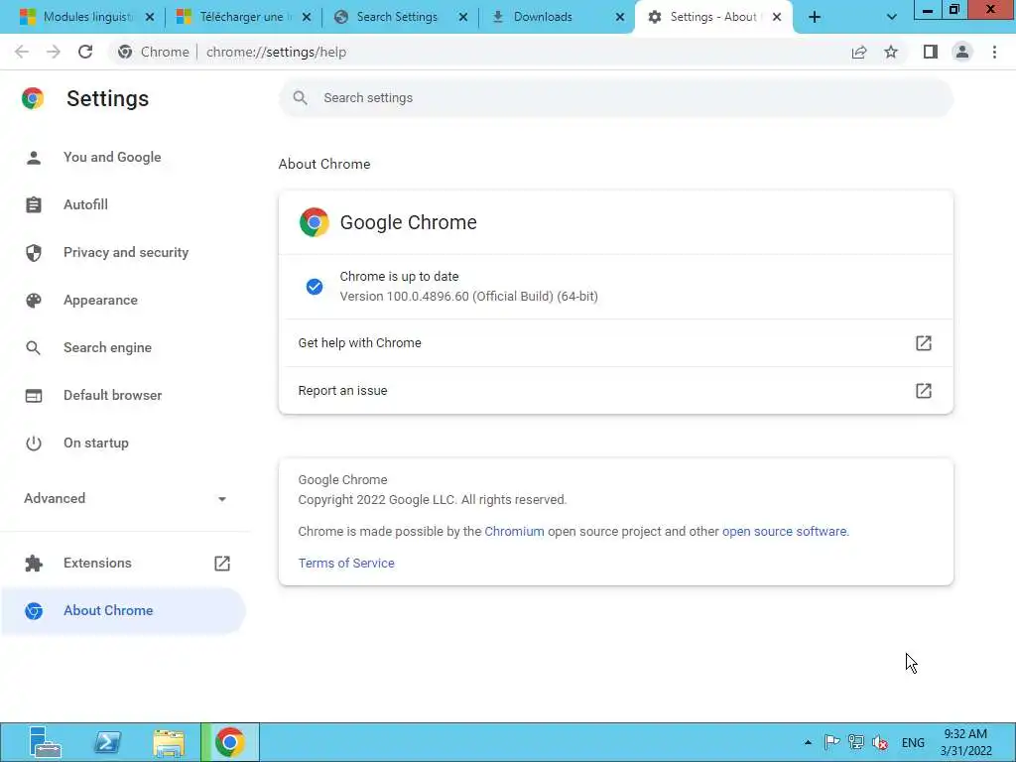
Task: Click the Chrome logo beside Settings title
Action: (33, 98)
